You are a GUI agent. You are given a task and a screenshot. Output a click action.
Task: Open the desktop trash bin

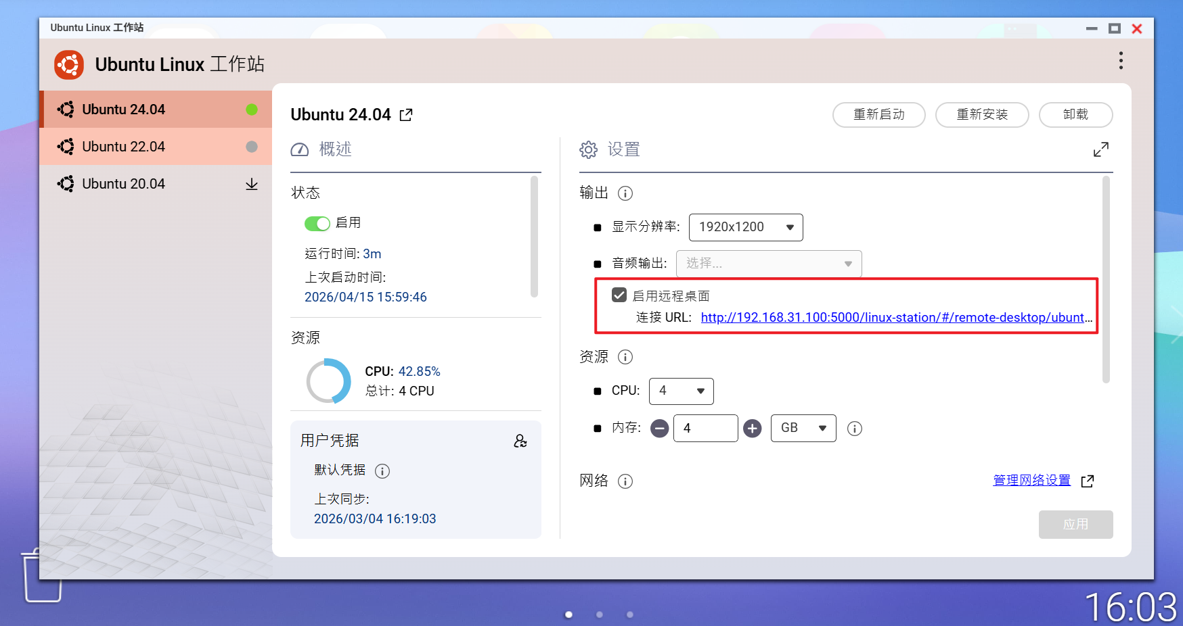pyautogui.click(x=42, y=575)
